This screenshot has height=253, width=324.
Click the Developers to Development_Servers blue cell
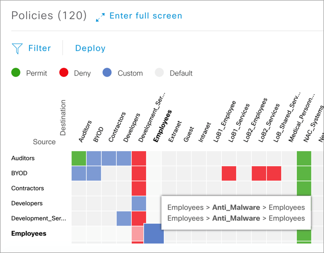(139, 203)
